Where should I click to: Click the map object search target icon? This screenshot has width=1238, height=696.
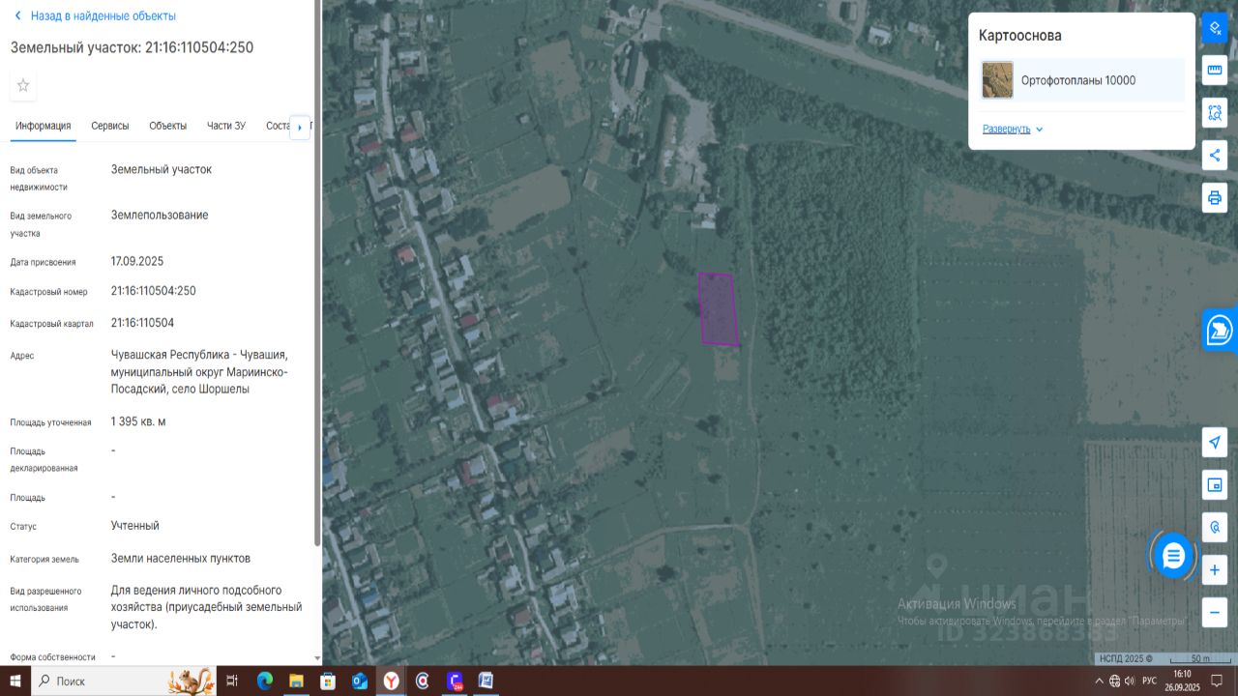pyautogui.click(x=1215, y=527)
